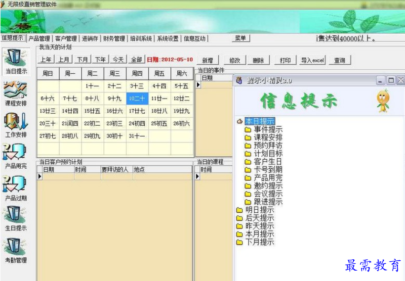The width and height of the screenshot is (405, 281).
Task: Click the 明日提示 folder icon
Action: (x=240, y=210)
